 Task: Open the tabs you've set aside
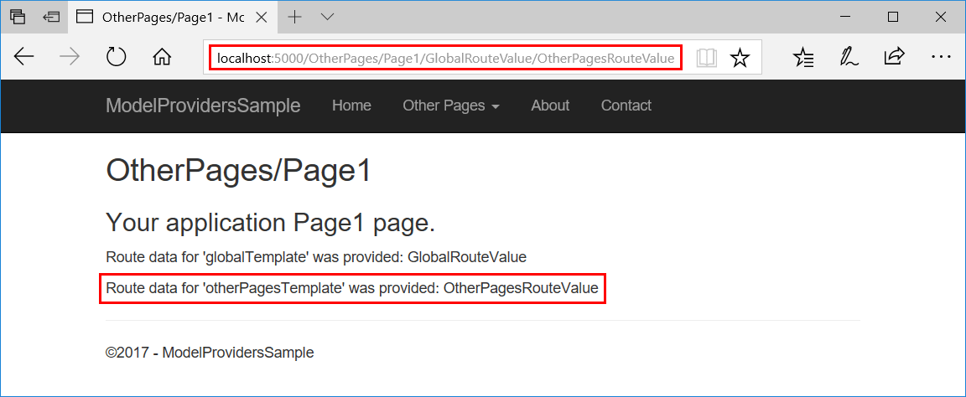coord(18,18)
